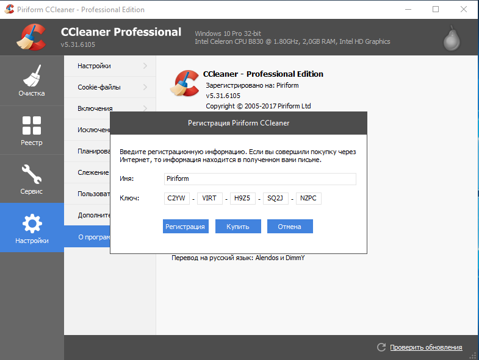
Task: Open the Очистка (Cleaner) broom section
Action: [32, 81]
